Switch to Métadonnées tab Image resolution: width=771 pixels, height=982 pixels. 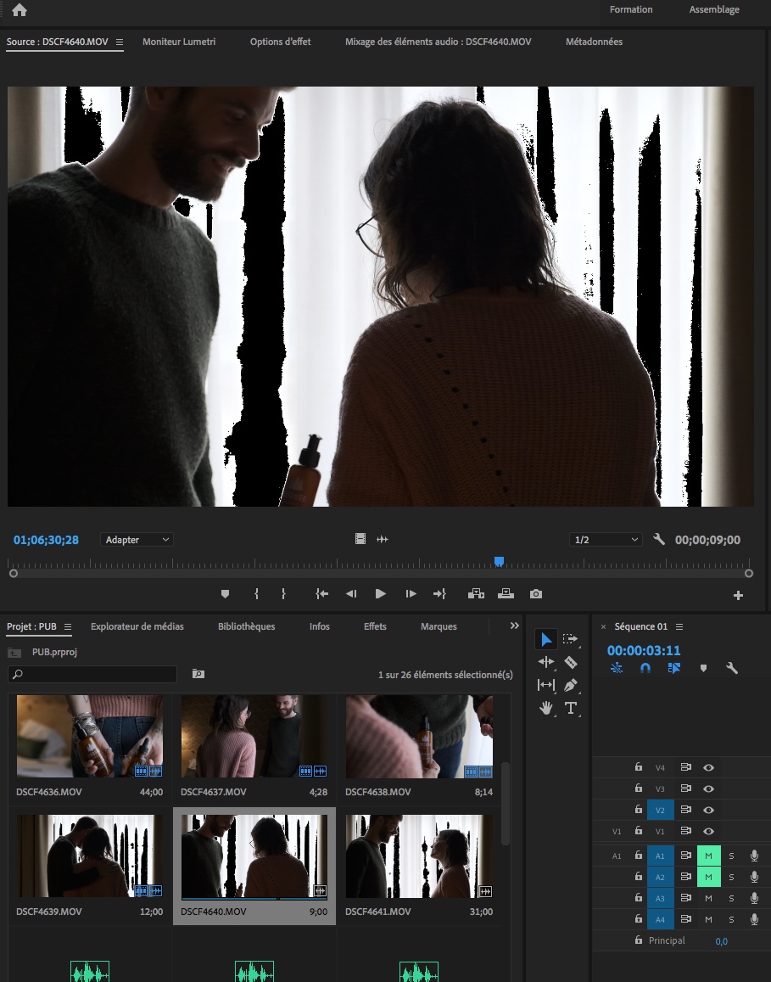[594, 42]
